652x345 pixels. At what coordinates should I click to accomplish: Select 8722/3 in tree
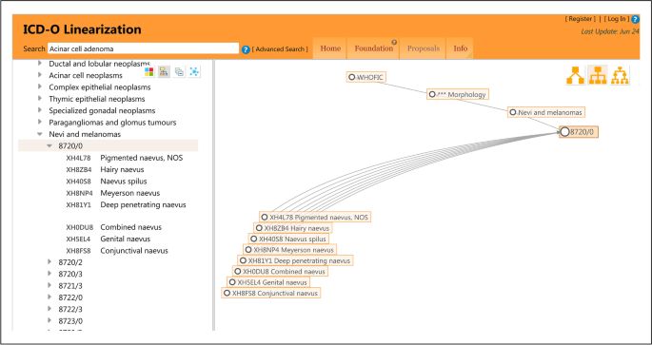70,309
